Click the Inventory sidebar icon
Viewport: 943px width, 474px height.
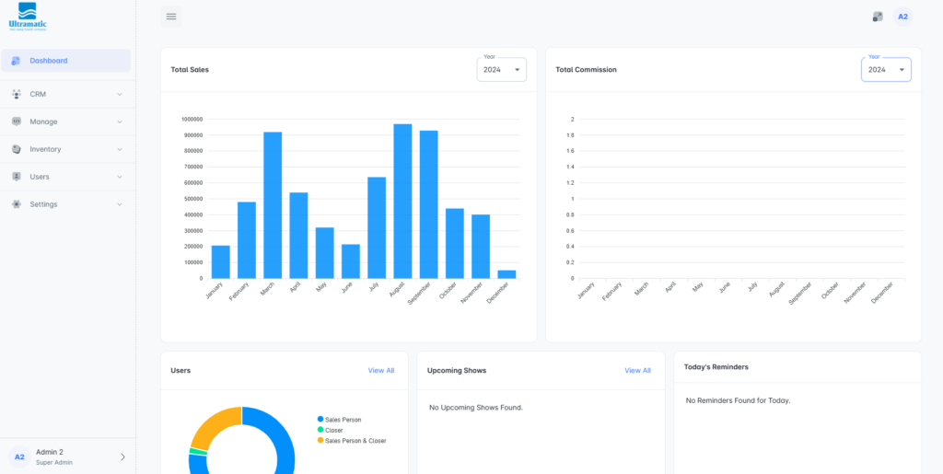click(x=17, y=149)
